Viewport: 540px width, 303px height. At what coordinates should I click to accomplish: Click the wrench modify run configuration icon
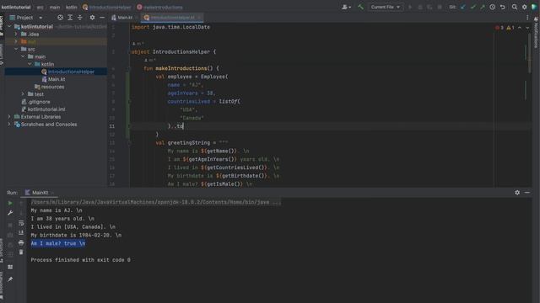(10, 213)
